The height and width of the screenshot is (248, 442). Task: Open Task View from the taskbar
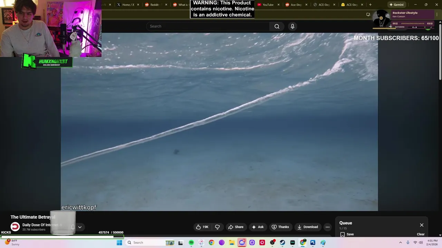[x=181, y=242]
